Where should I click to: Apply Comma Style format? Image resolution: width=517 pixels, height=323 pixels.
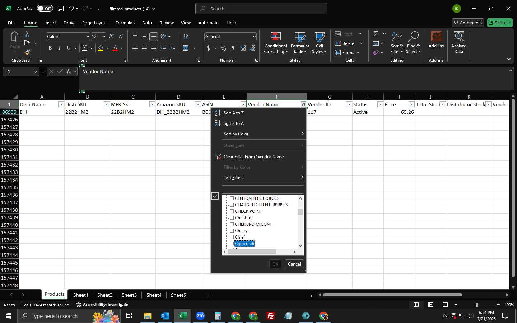click(x=233, y=48)
